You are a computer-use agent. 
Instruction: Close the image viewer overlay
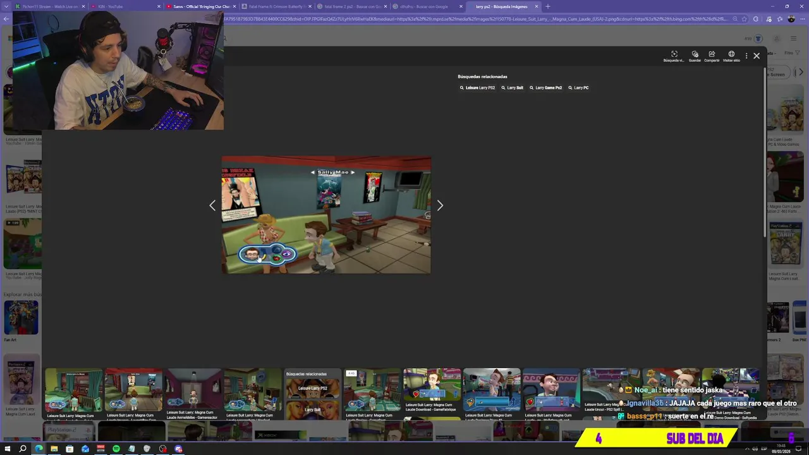point(757,56)
